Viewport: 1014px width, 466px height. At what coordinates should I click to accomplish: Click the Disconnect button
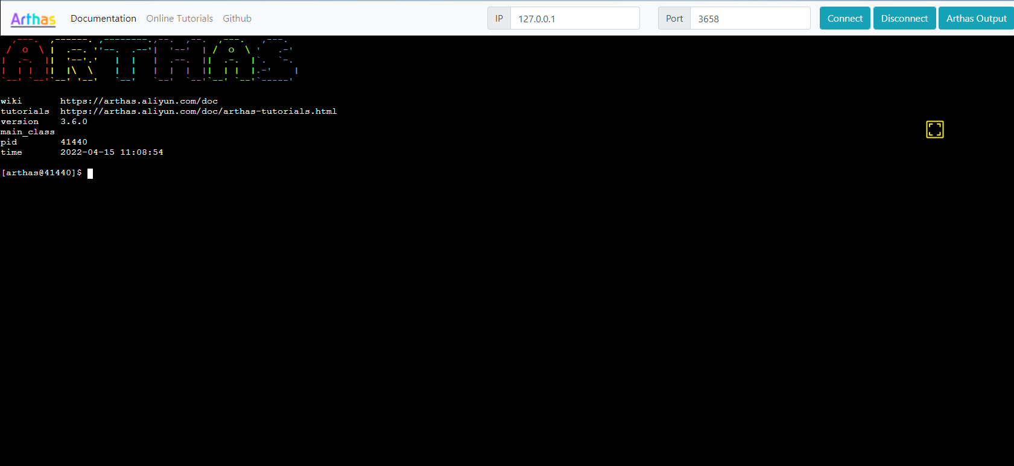904,18
